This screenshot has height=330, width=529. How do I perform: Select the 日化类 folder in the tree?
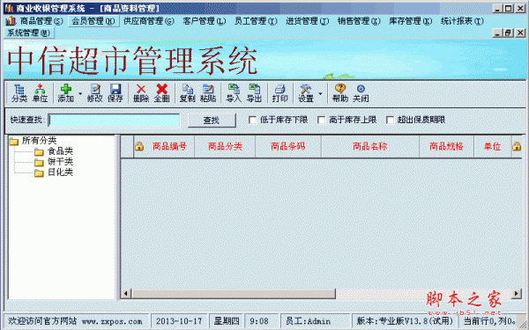[x=54, y=172]
